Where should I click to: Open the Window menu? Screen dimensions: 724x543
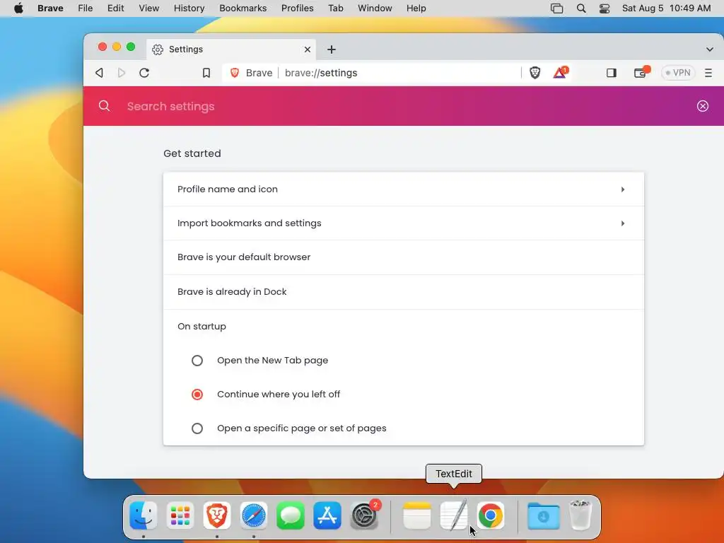click(375, 8)
